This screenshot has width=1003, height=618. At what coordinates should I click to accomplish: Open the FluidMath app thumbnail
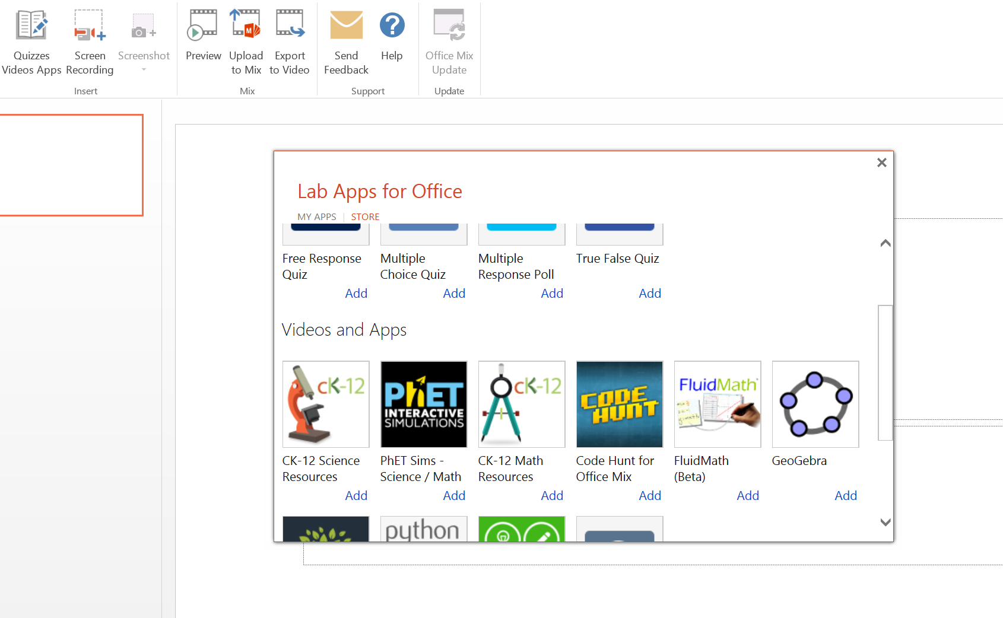pyautogui.click(x=717, y=404)
